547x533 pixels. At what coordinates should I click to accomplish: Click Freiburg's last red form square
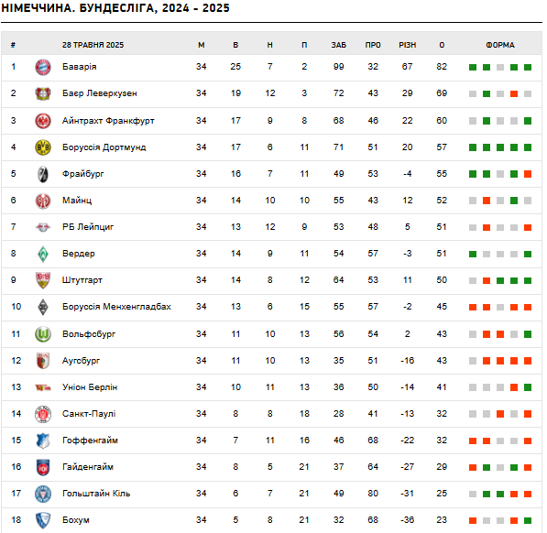point(528,174)
